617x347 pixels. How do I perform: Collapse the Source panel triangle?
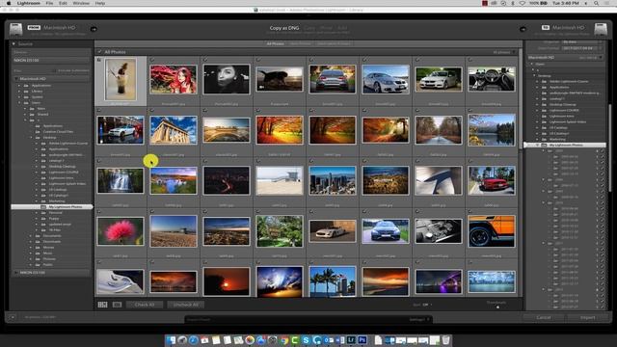[x=13, y=44]
